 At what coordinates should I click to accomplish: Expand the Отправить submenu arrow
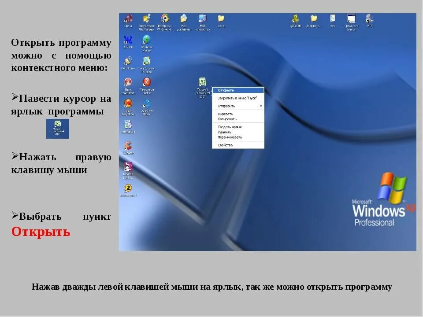click(261, 106)
